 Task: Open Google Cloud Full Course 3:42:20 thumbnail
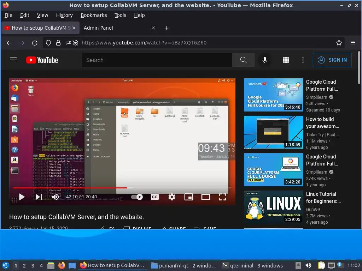(273, 170)
